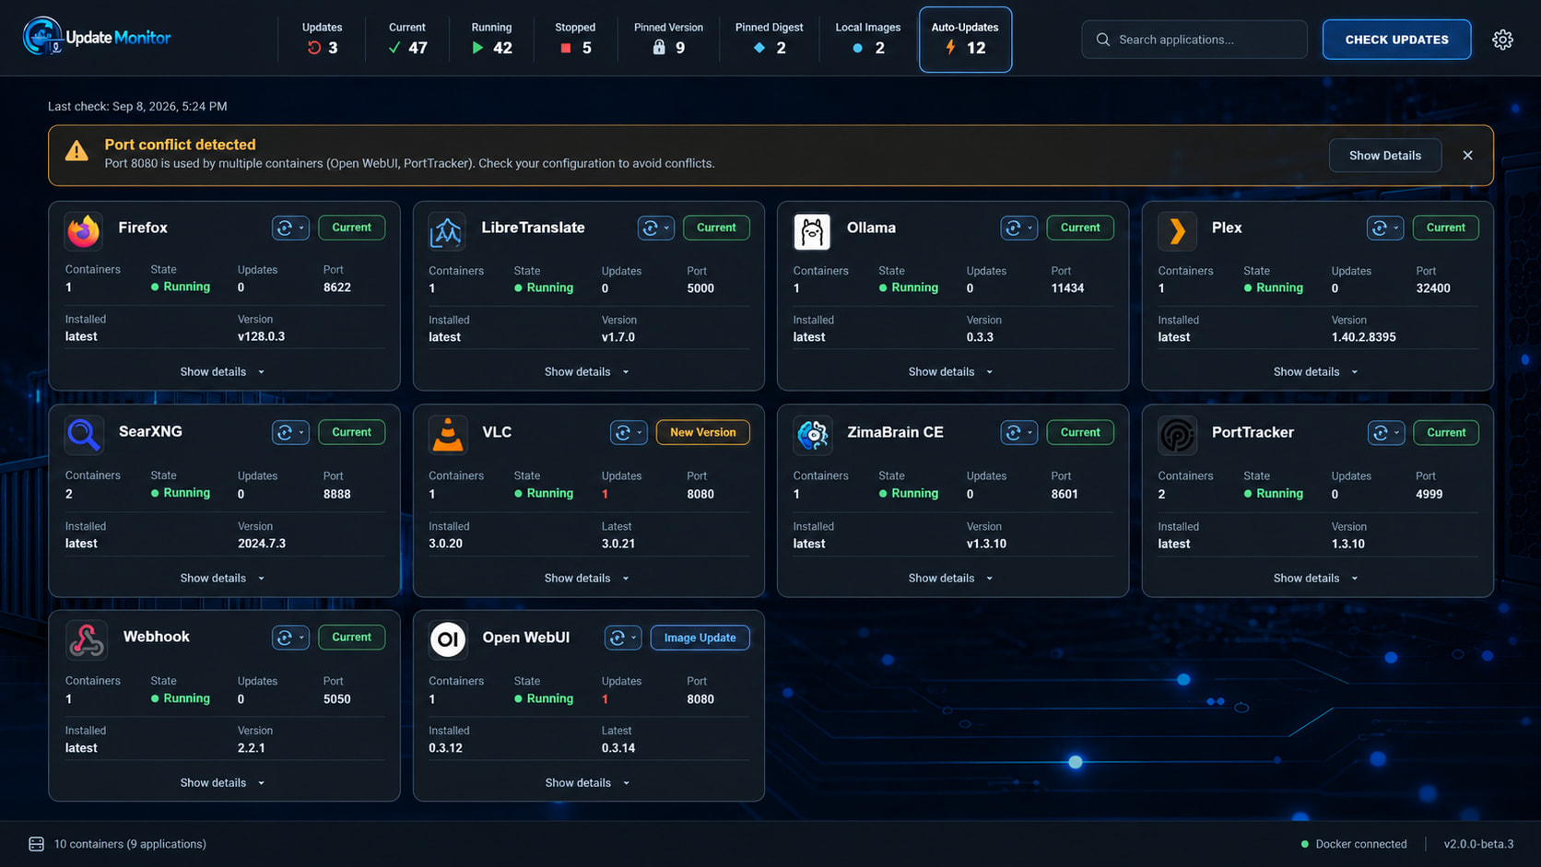Click the Plex app icon
Image resolution: width=1541 pixels, height=867 pixels.
[x=1177, y=231]
